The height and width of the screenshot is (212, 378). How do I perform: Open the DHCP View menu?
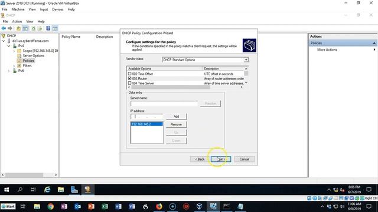(30, 21)
